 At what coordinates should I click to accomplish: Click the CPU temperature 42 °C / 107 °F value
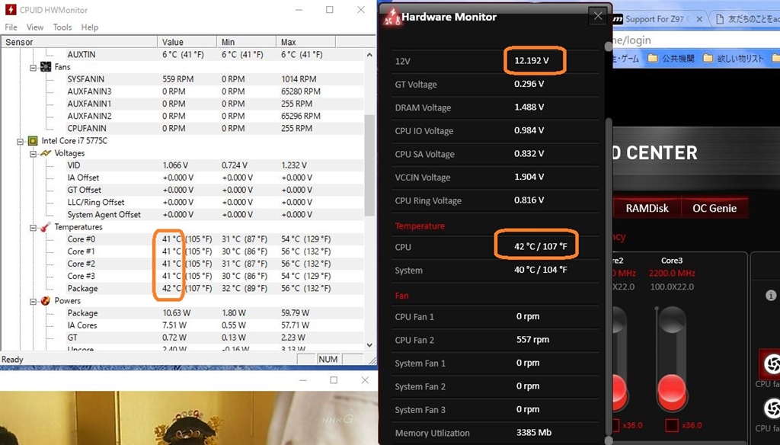coord(540,246)
